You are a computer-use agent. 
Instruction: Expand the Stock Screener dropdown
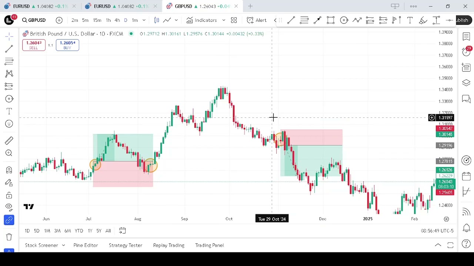pyautogui.click(x=64, y=245)
